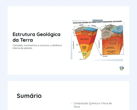Select the small bullet marker before Composição Química
This screenshot has width=137, height=110.
(71, 103)
